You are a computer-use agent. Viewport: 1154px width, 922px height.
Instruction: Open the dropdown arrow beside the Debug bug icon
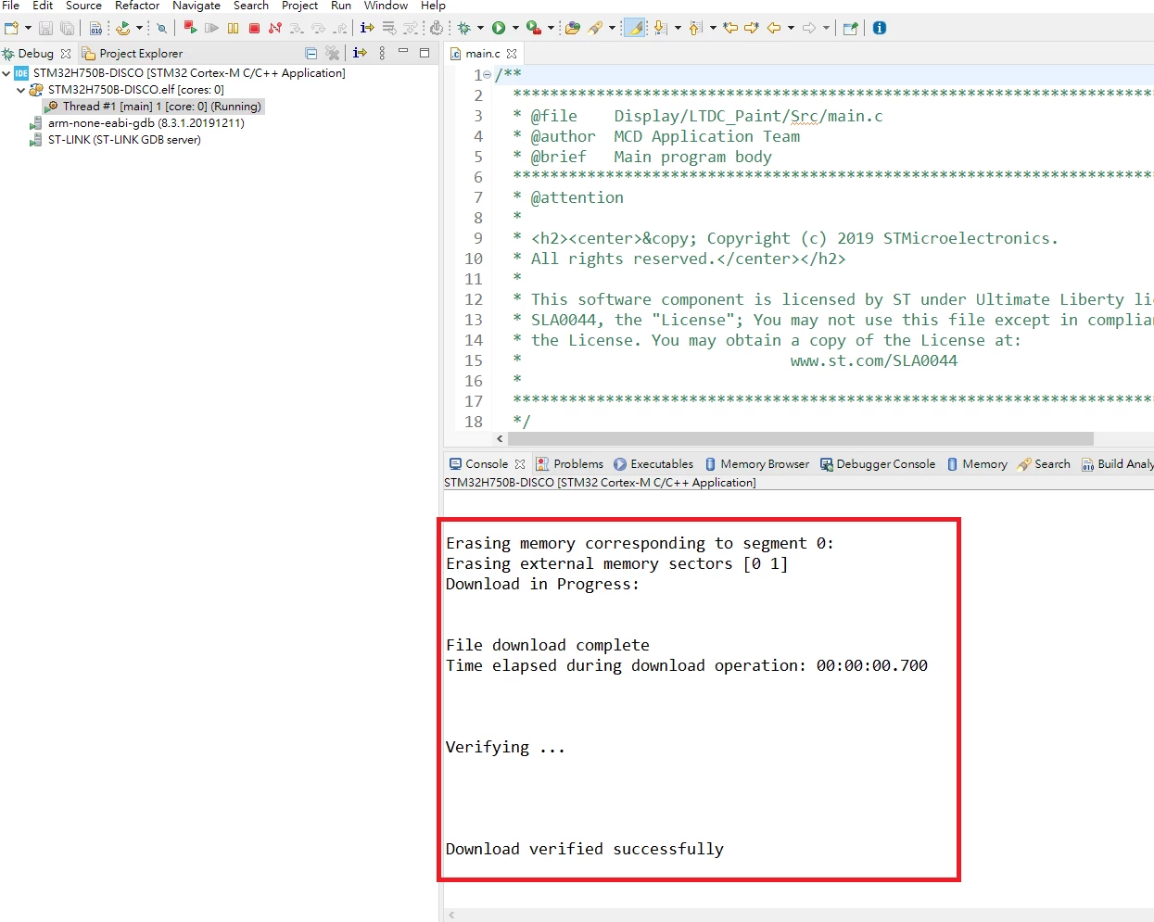click(x=480, y=28)
